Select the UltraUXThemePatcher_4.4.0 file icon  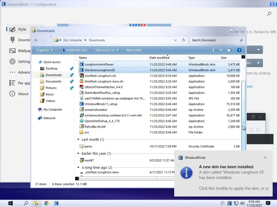(x=81, y=87)
